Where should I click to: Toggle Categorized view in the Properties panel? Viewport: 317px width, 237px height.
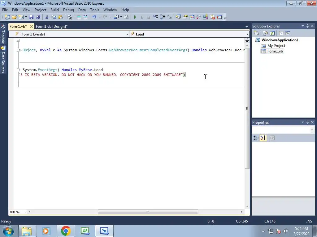click(x=256, y=138)
